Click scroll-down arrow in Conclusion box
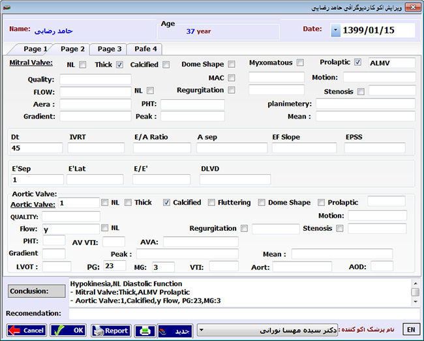The width and height of the screenshot is (424, 341). 416,301
